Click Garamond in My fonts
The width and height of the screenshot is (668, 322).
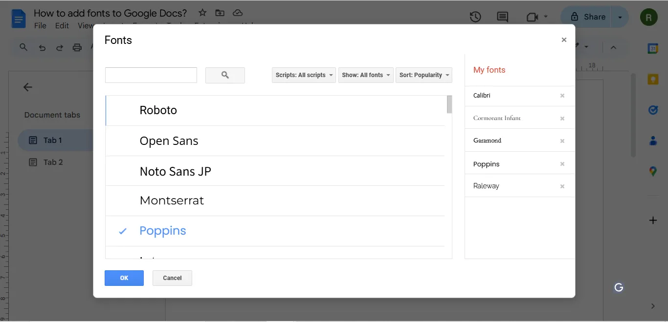[x=487, y=141]
